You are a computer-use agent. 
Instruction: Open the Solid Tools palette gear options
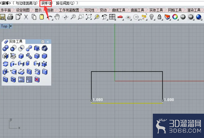(x=43, y=42)
